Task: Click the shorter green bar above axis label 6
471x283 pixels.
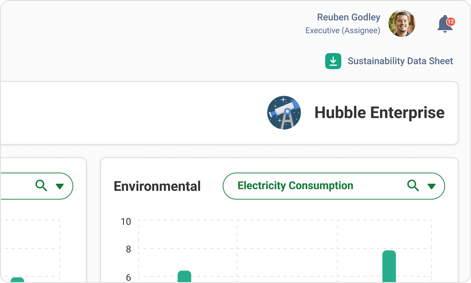Action: click(x=184, y=277)
